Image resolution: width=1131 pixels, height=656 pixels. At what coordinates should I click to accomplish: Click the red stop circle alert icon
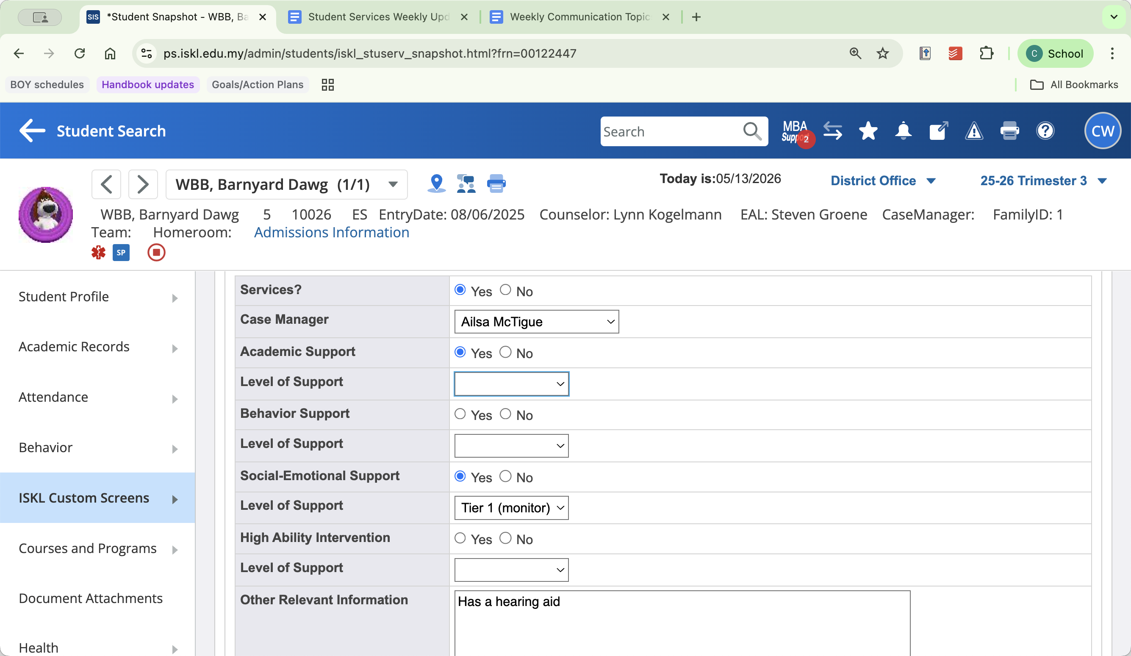156,252
